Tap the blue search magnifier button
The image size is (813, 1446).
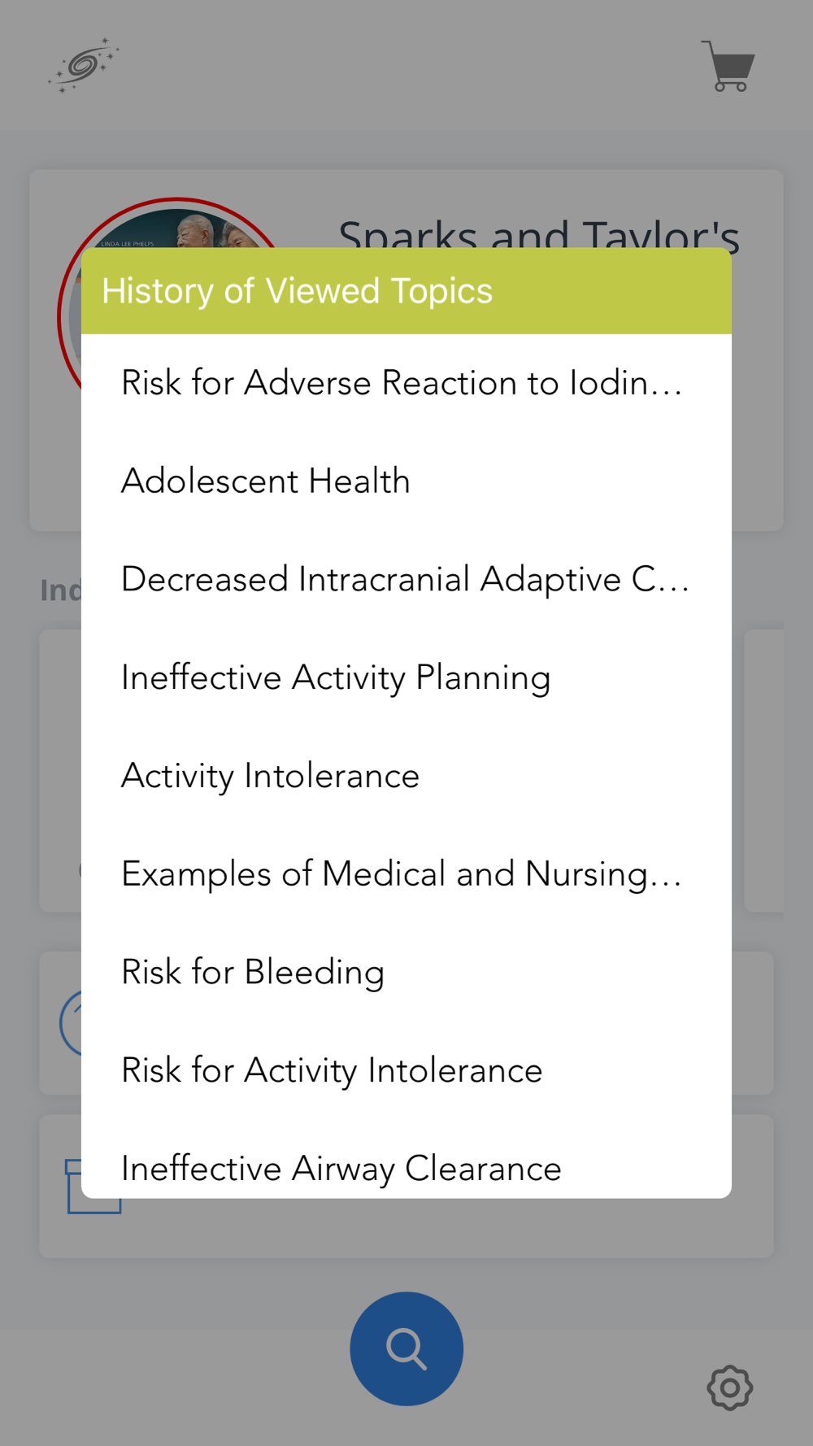coord(406,1348)
